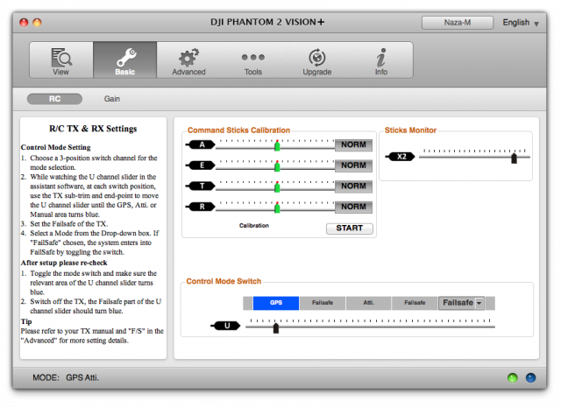Switch to the RC sub-tab

[x=54, y=99]
